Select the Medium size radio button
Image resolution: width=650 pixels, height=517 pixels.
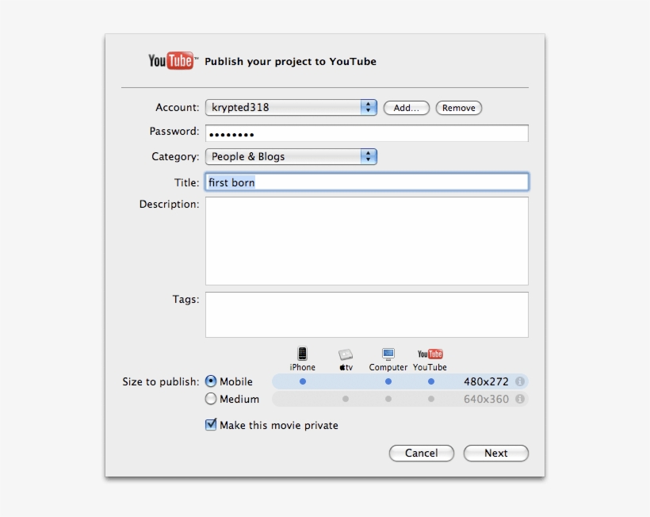coord(211,399)
